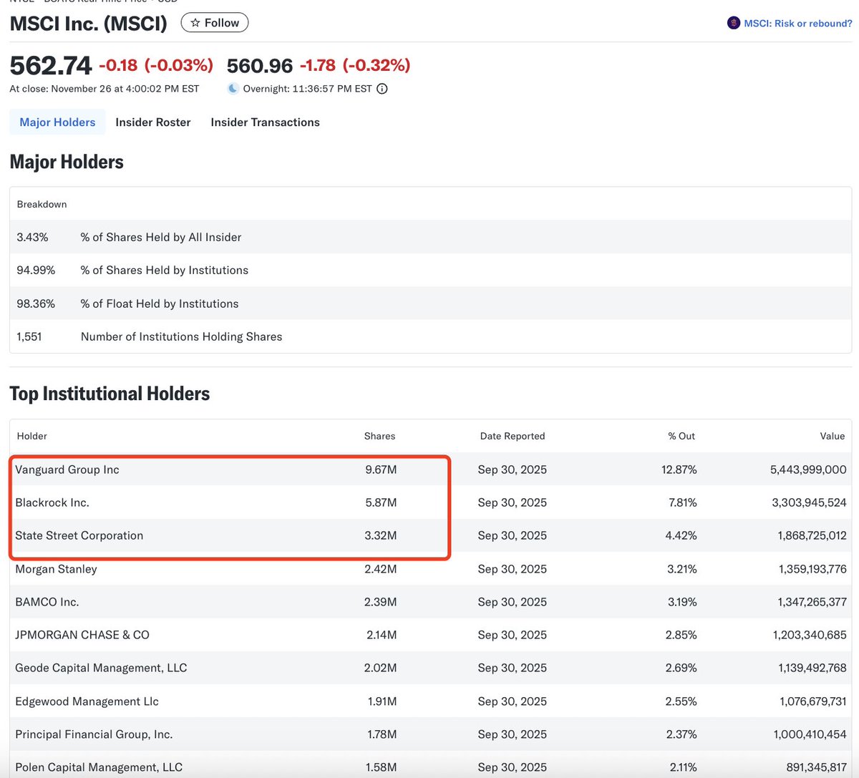
Task: Click the purple MSCI analysis icon
Action: coord(734,23)
